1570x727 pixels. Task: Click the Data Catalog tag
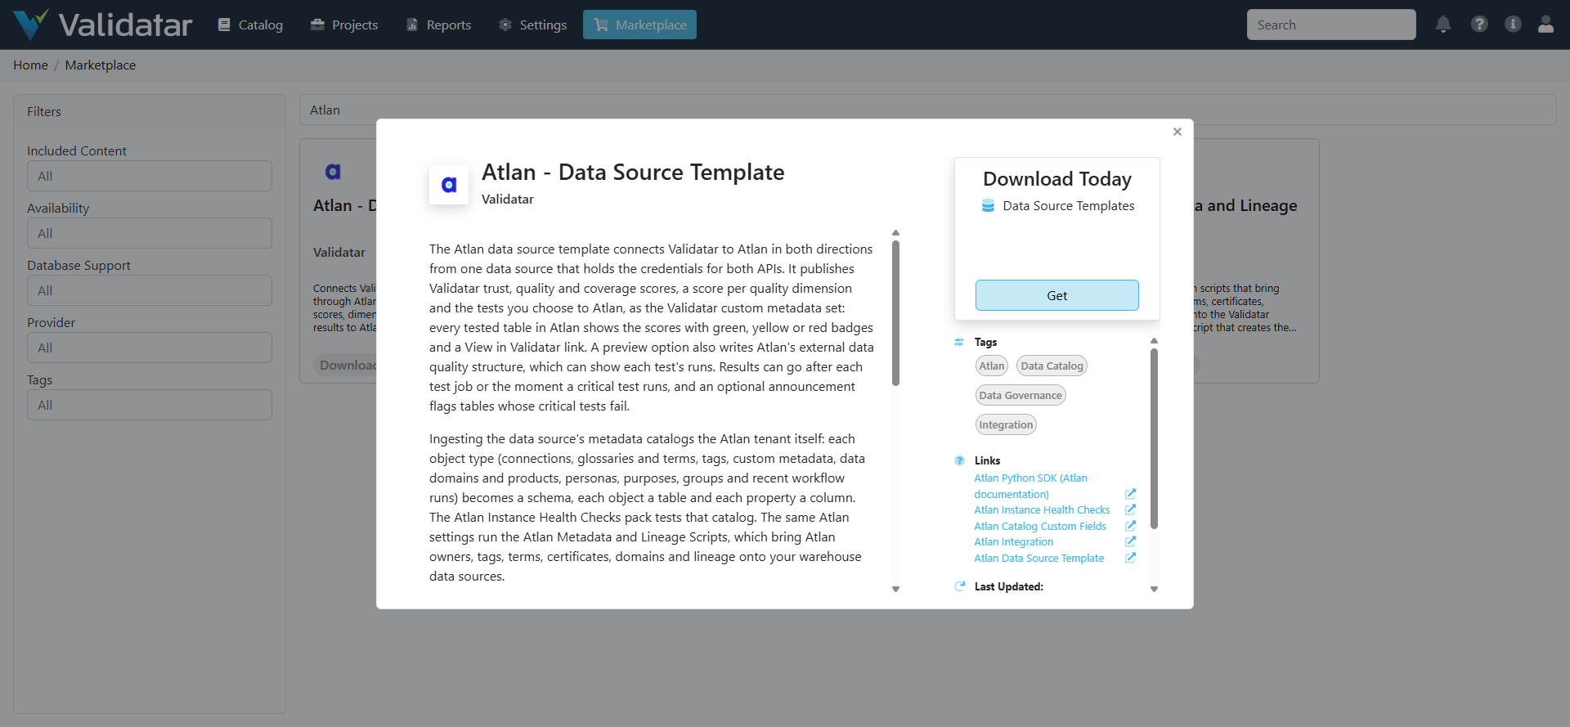click(1052, 366)
